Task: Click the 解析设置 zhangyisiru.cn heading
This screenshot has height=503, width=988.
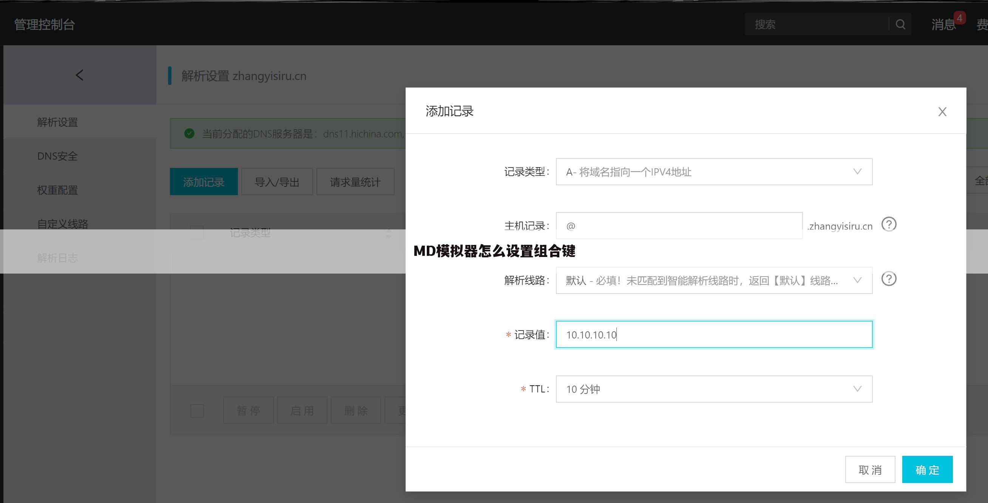Action: pyautogui.click(x=244, y=76)
